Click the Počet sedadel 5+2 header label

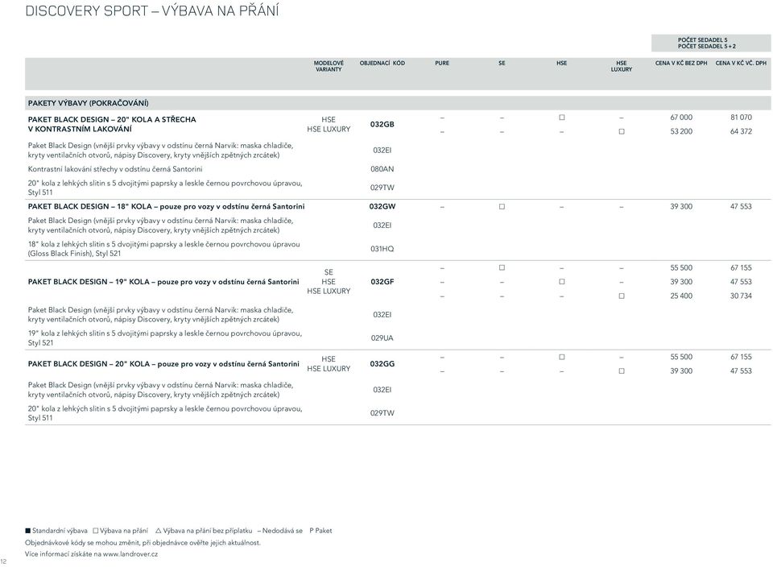tap(706, 47)
